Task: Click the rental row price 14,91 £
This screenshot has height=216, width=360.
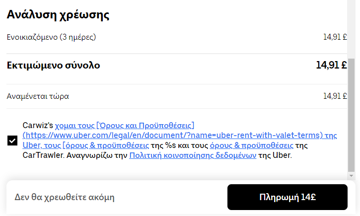Action: point(335,37)
